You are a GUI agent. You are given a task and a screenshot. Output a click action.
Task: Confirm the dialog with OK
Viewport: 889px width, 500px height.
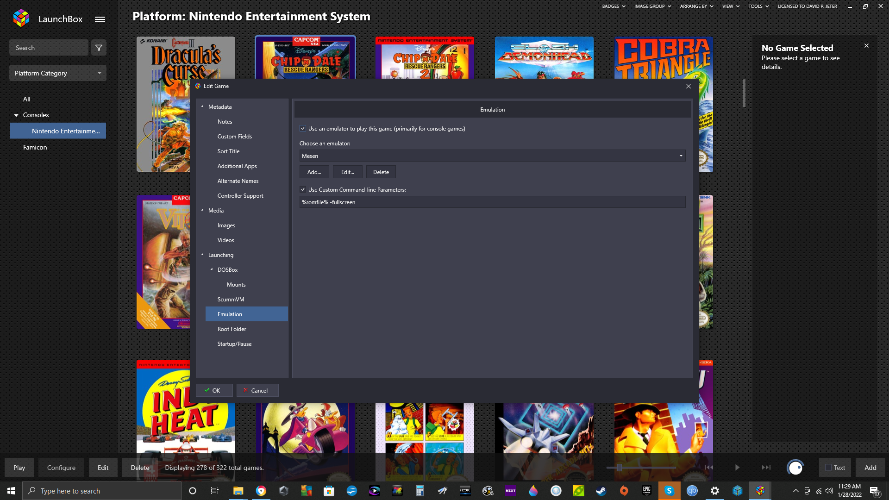point(214,391)
